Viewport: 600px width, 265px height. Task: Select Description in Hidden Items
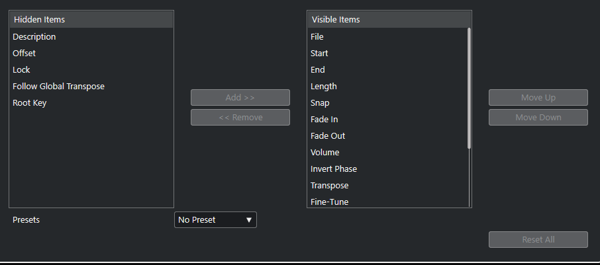[x=34, y=37]
